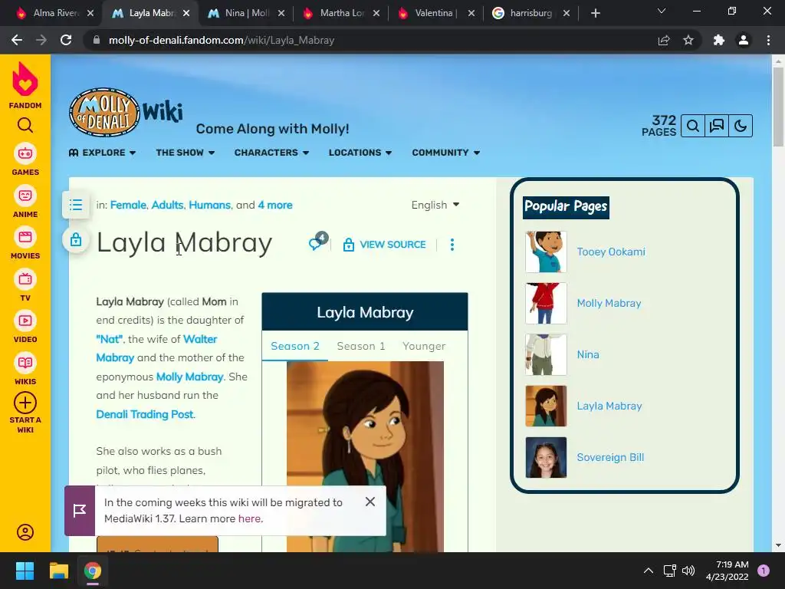Switch to the Martha browser tab
785x589 pixels.
tap(340, 13)
